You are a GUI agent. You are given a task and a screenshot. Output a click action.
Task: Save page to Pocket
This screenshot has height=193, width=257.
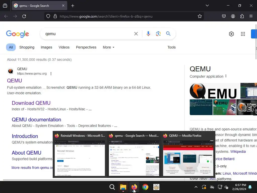pos(224,16)
